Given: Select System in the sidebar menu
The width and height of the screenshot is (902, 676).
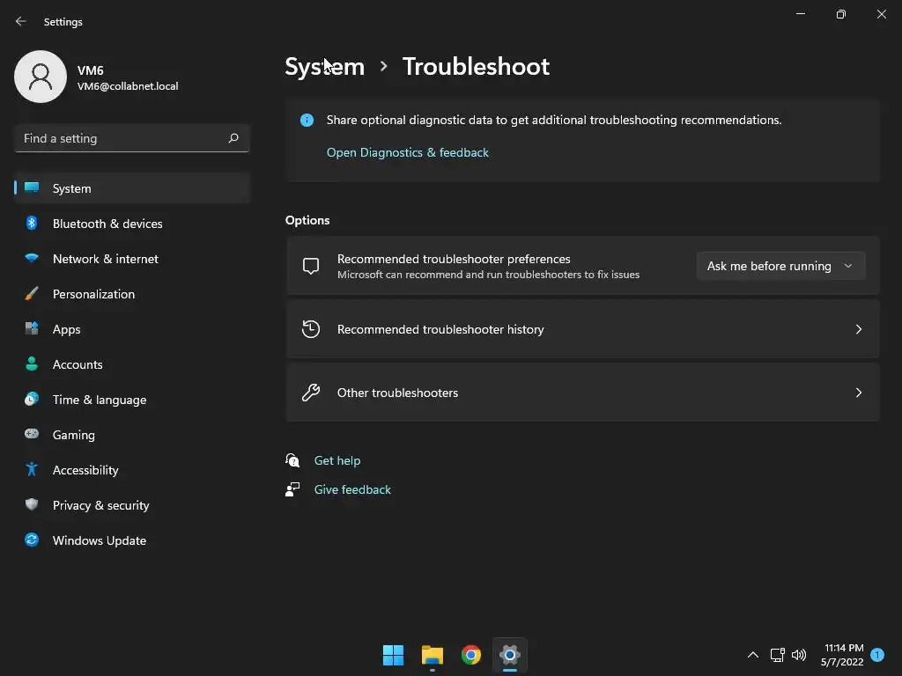Looking at the screenshot, I should pyautogui.click(x=132, y=188).
